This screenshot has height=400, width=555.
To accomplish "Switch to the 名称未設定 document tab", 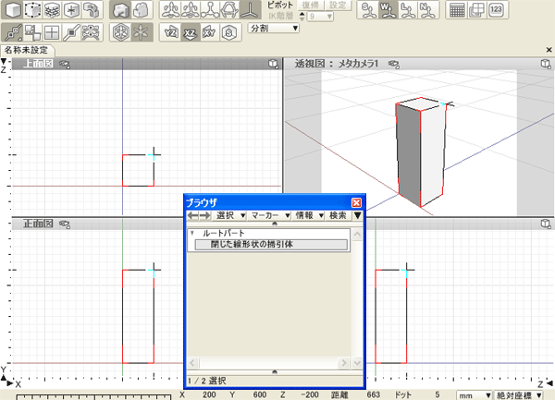I will pyautogui.click(x=27, y=50).
